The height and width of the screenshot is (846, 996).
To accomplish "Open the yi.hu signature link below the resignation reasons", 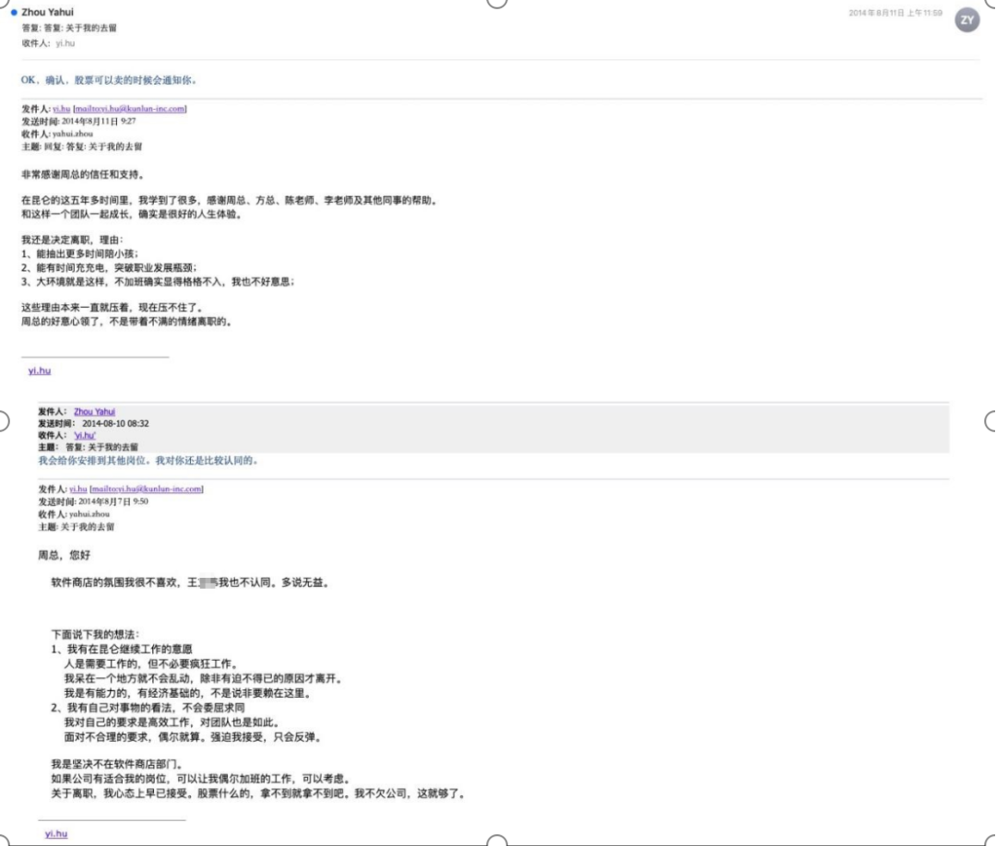I will click(40, 370).
